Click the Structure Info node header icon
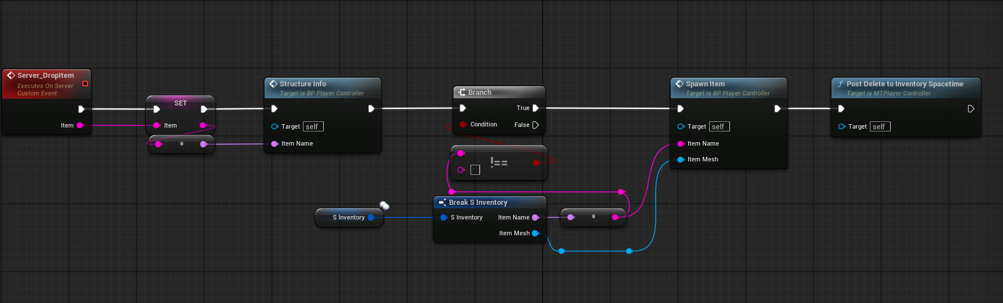The width and height of the screenshot is (1003, 303). (273, 84)
